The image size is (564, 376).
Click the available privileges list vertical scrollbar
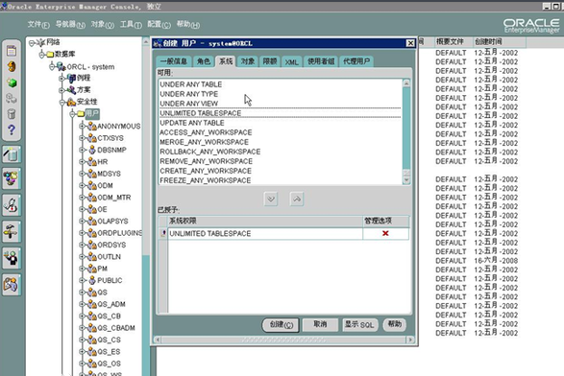point(406,131)
